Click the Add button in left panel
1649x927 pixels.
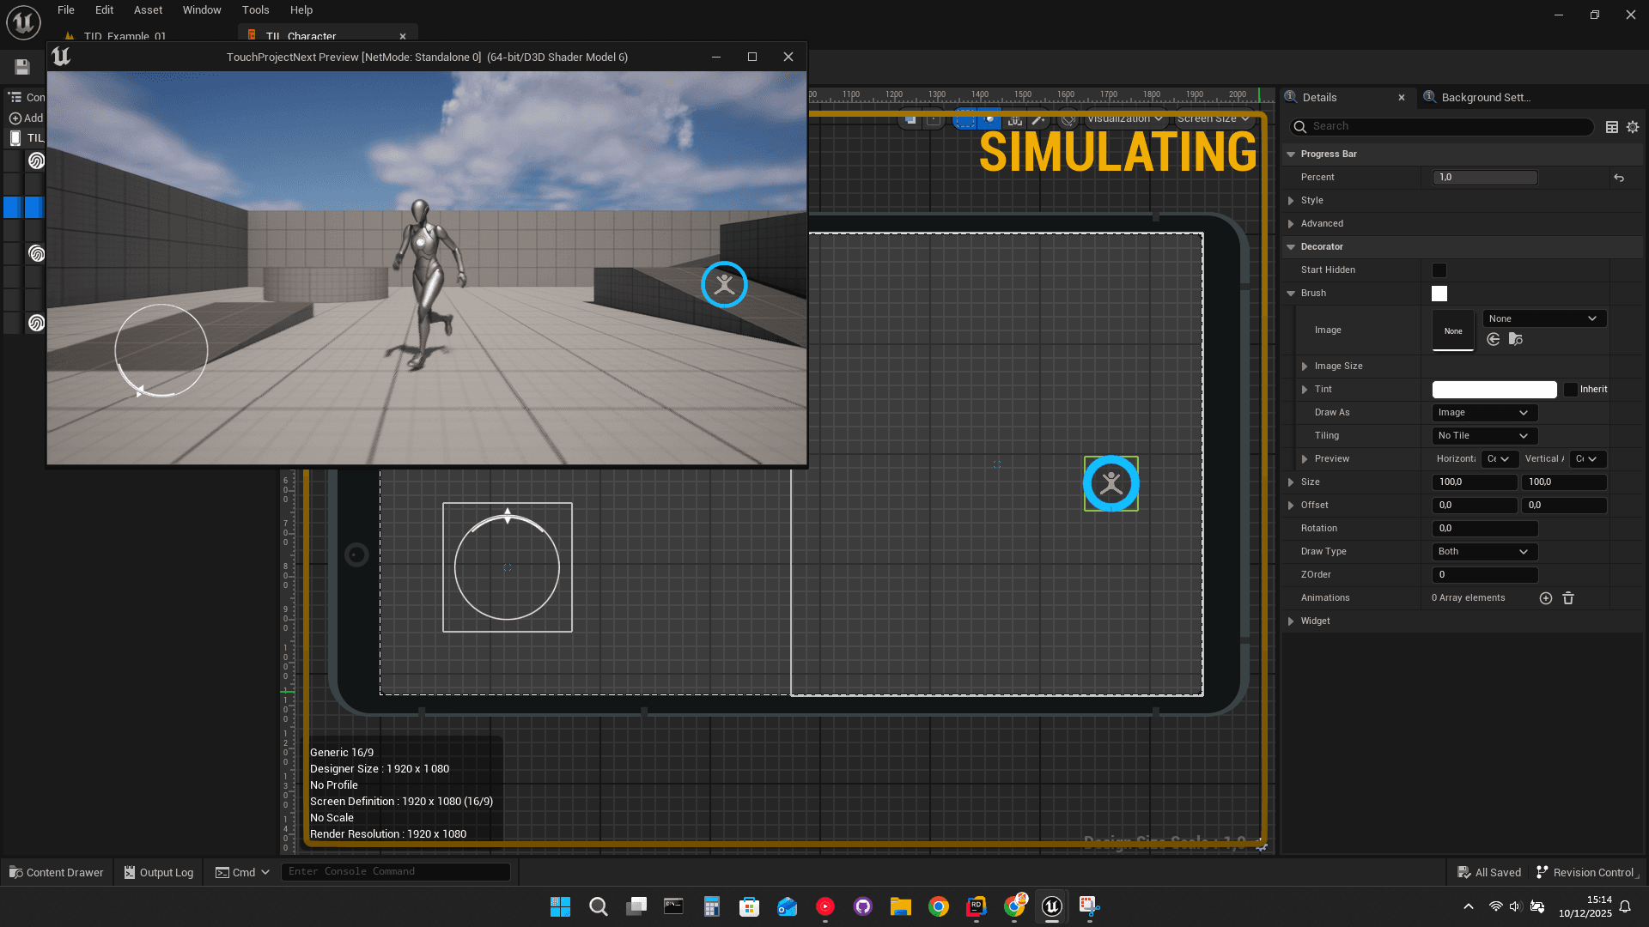click(26, 118)
